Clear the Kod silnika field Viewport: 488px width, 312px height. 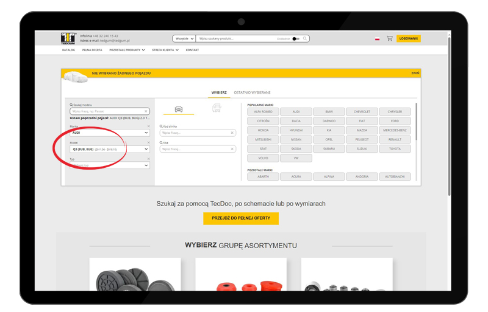pos(232,133)
